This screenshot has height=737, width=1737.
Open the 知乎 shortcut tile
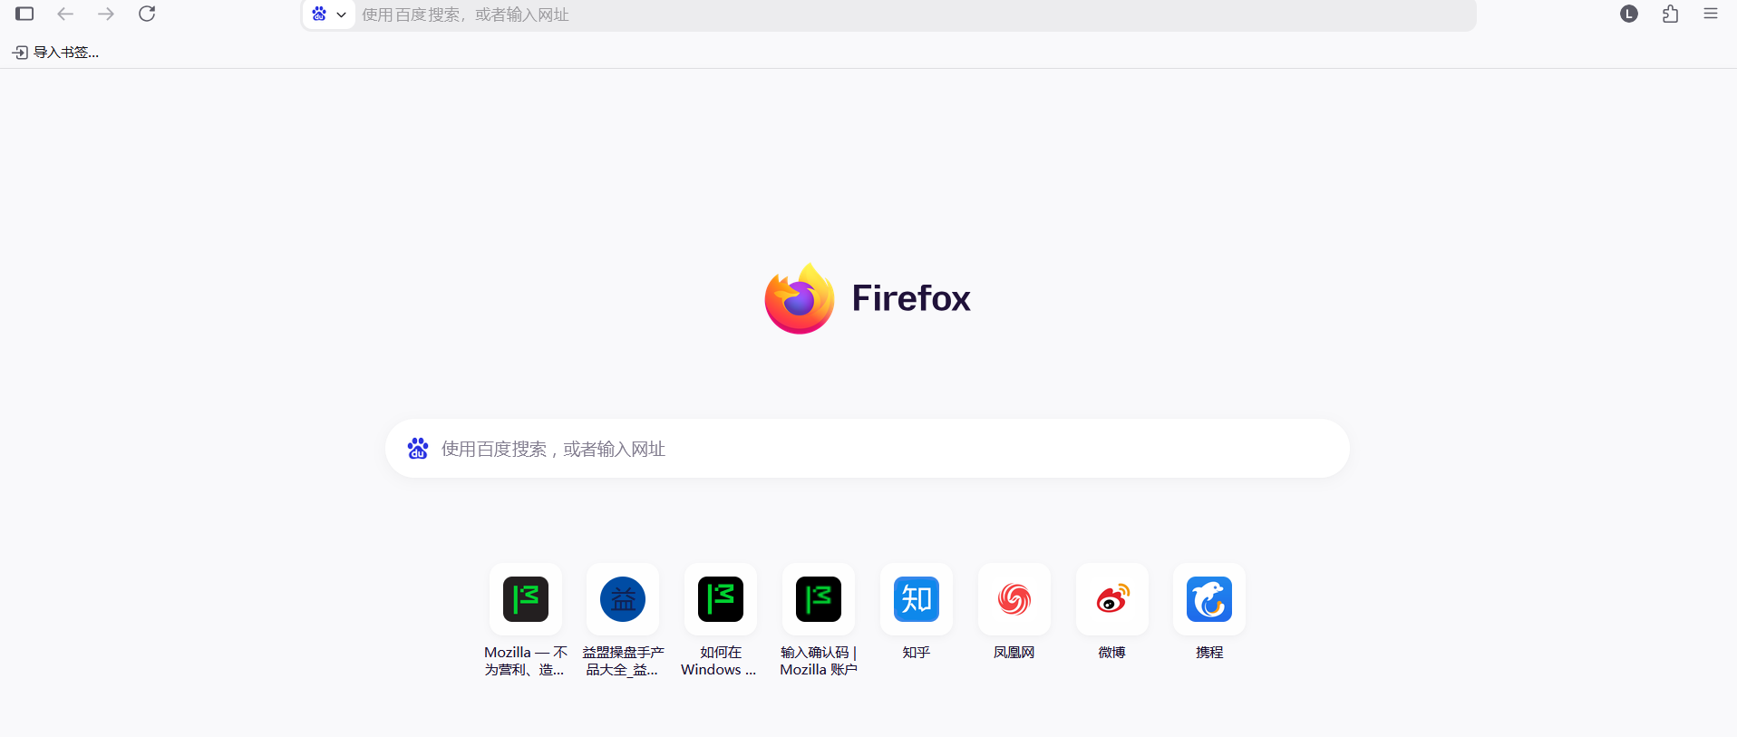pos(917,599)
